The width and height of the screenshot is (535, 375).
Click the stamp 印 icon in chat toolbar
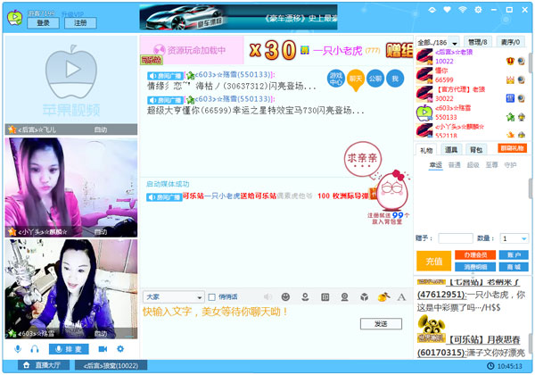(x=325, y=296)
